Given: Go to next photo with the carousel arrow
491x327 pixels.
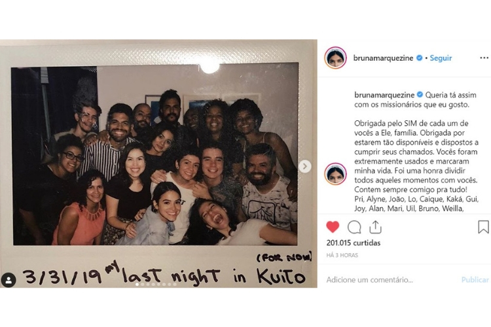Looking at the screenshot, I should pyautogui.click(x=304, y=166).
